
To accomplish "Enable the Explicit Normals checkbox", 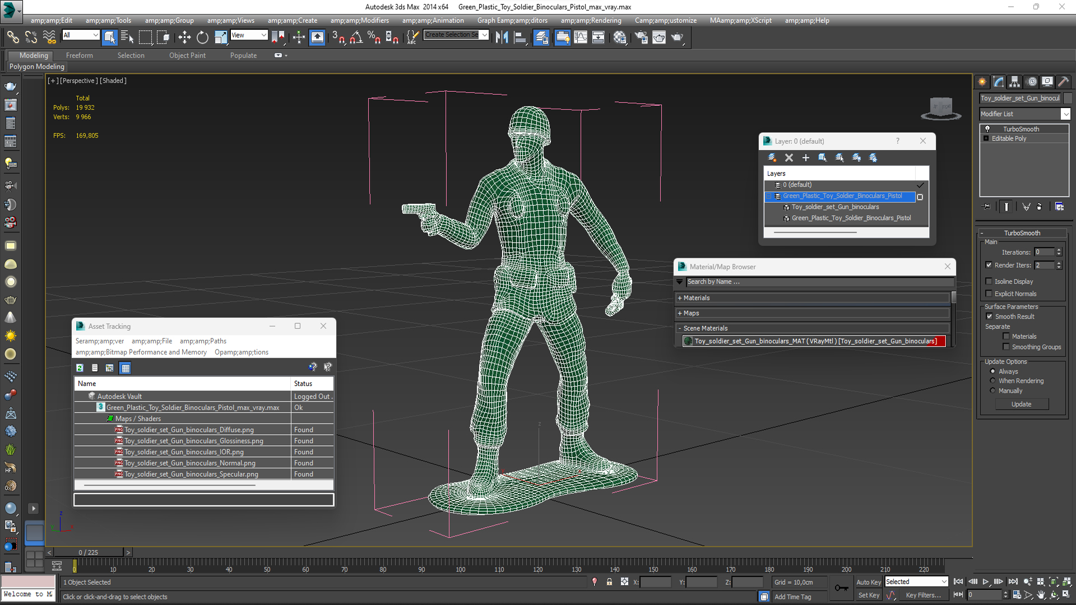I will click(989, 294).
